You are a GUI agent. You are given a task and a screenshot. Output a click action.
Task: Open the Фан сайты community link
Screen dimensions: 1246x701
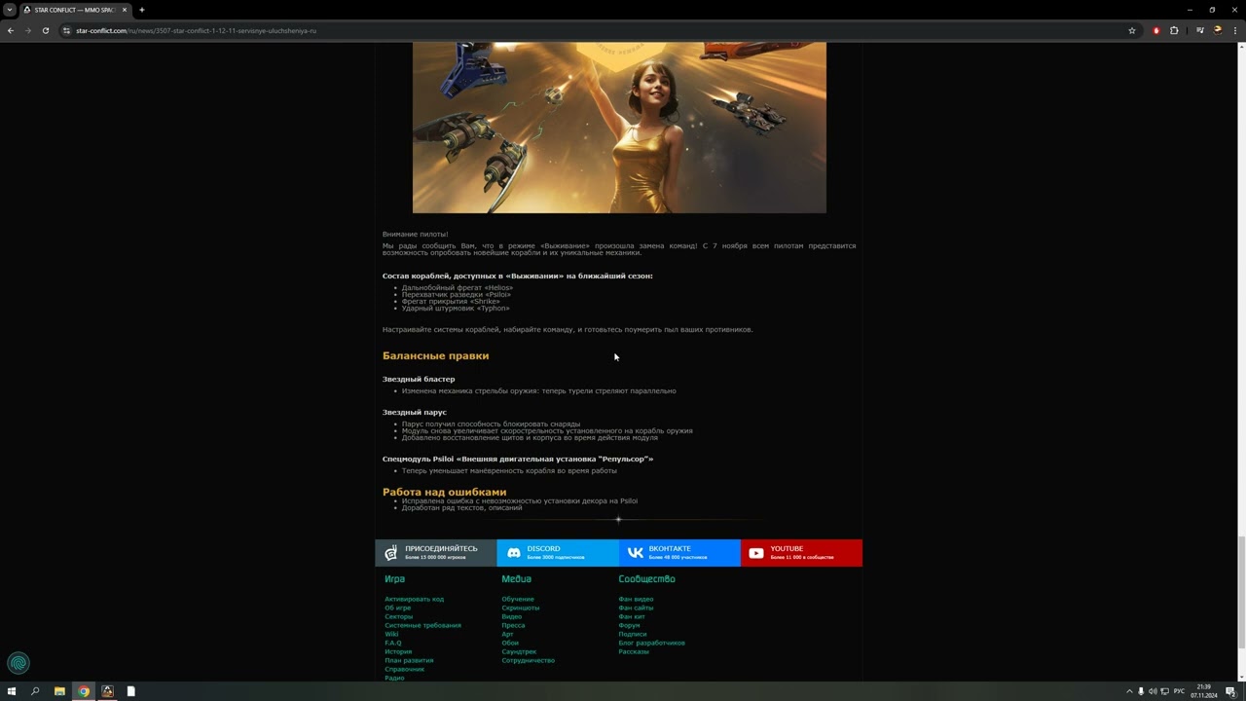pos(636,608)
